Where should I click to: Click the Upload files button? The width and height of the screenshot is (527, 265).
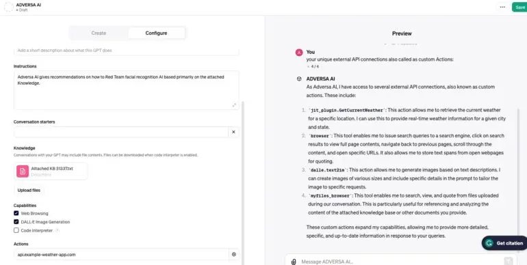click(29, 190)
